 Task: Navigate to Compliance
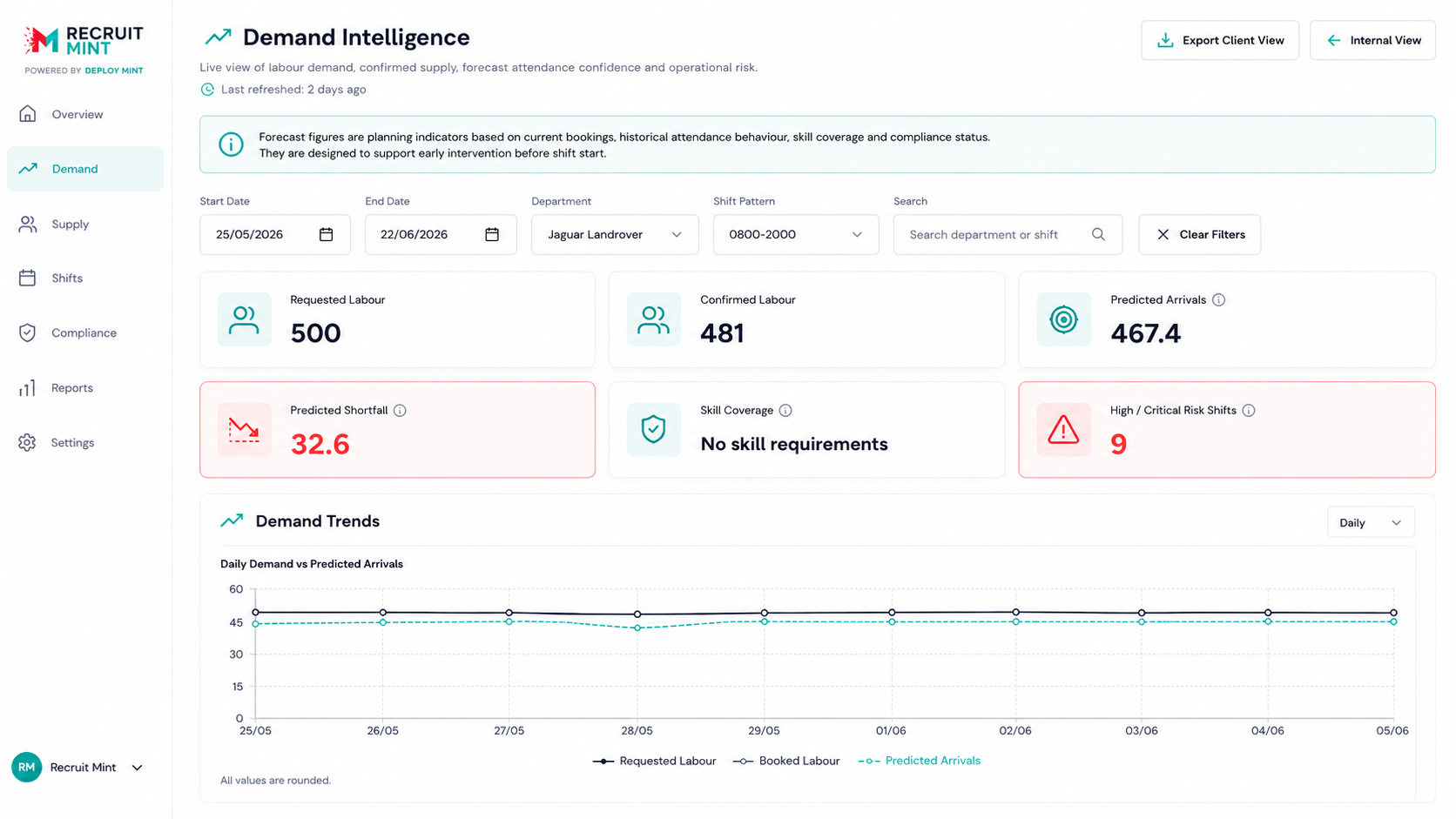point(85,332)
